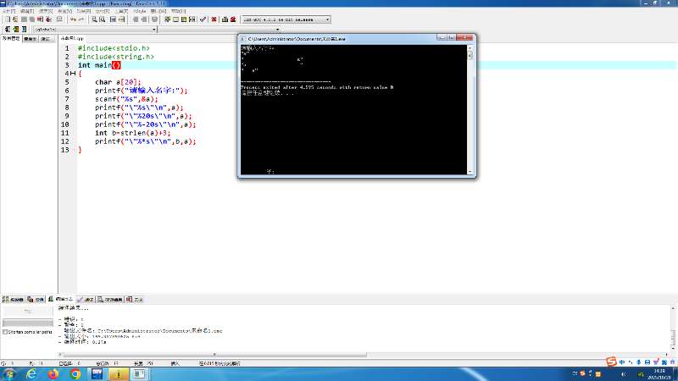Click console window scroll-down arrow
678x381 pixels.
point(470,172)
